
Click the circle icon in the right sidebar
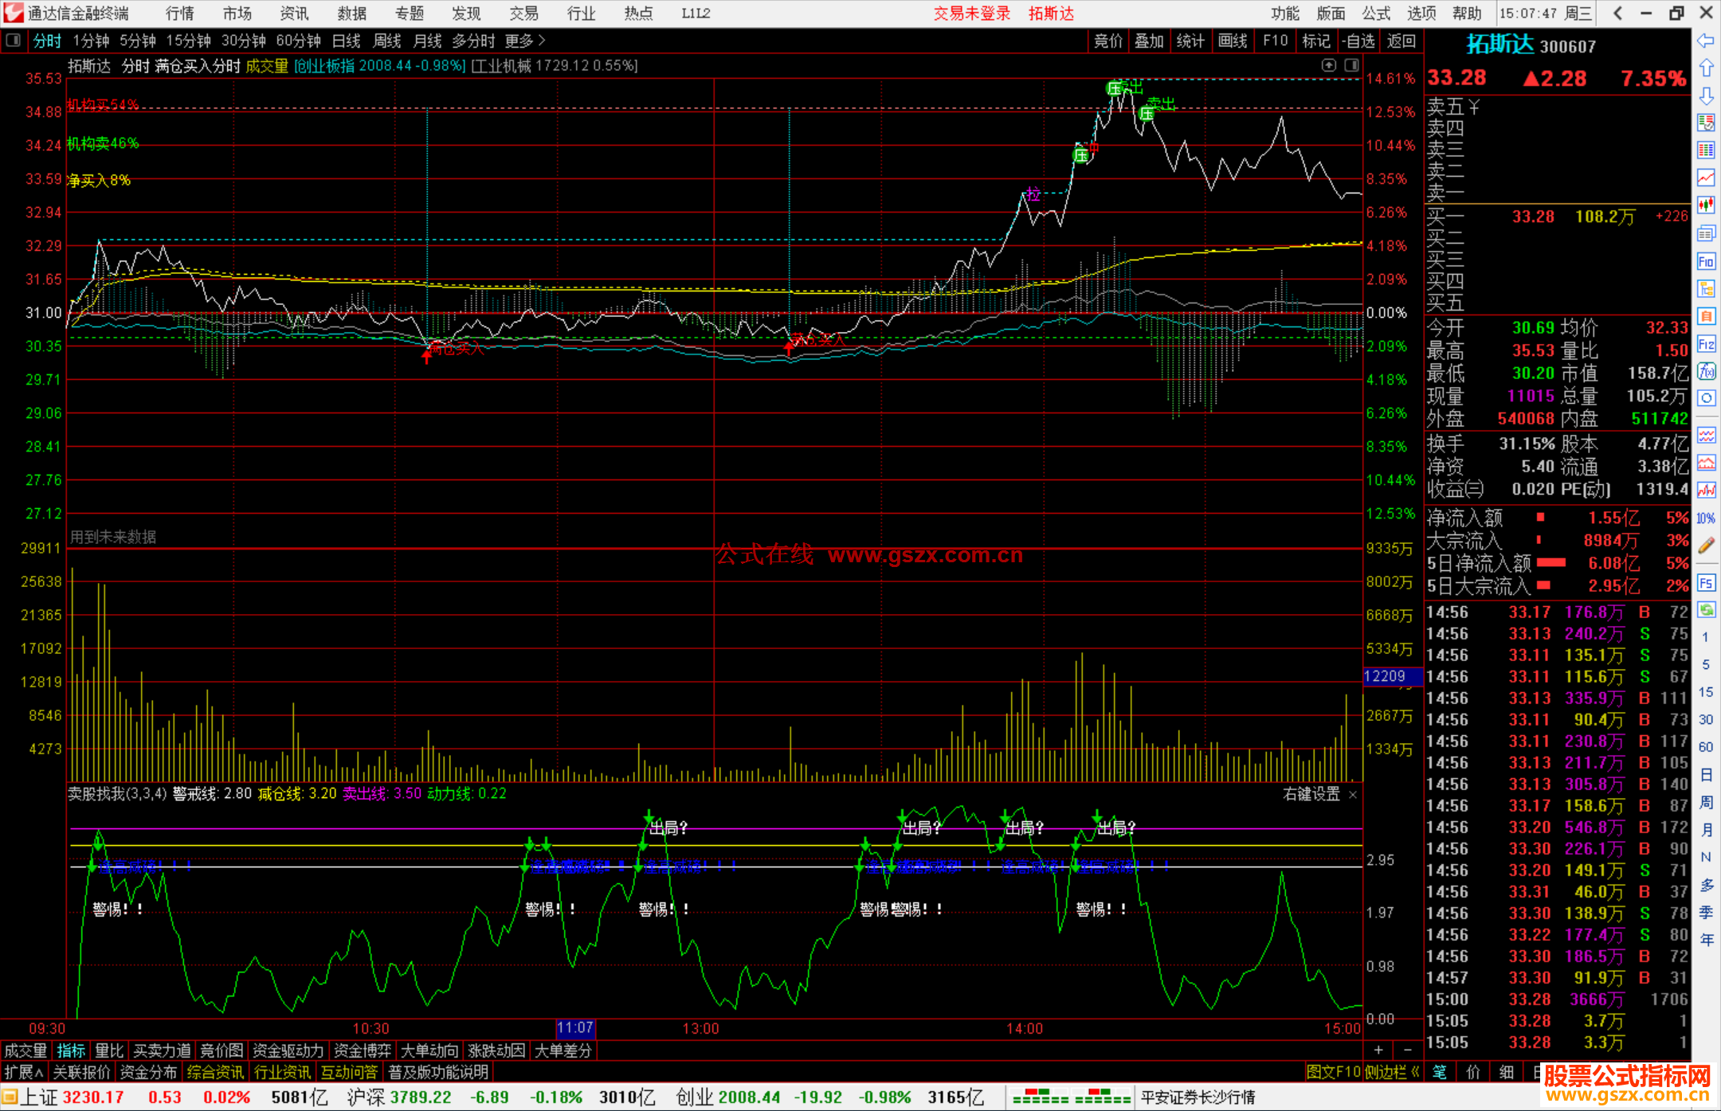click(x=1706, y=398)
